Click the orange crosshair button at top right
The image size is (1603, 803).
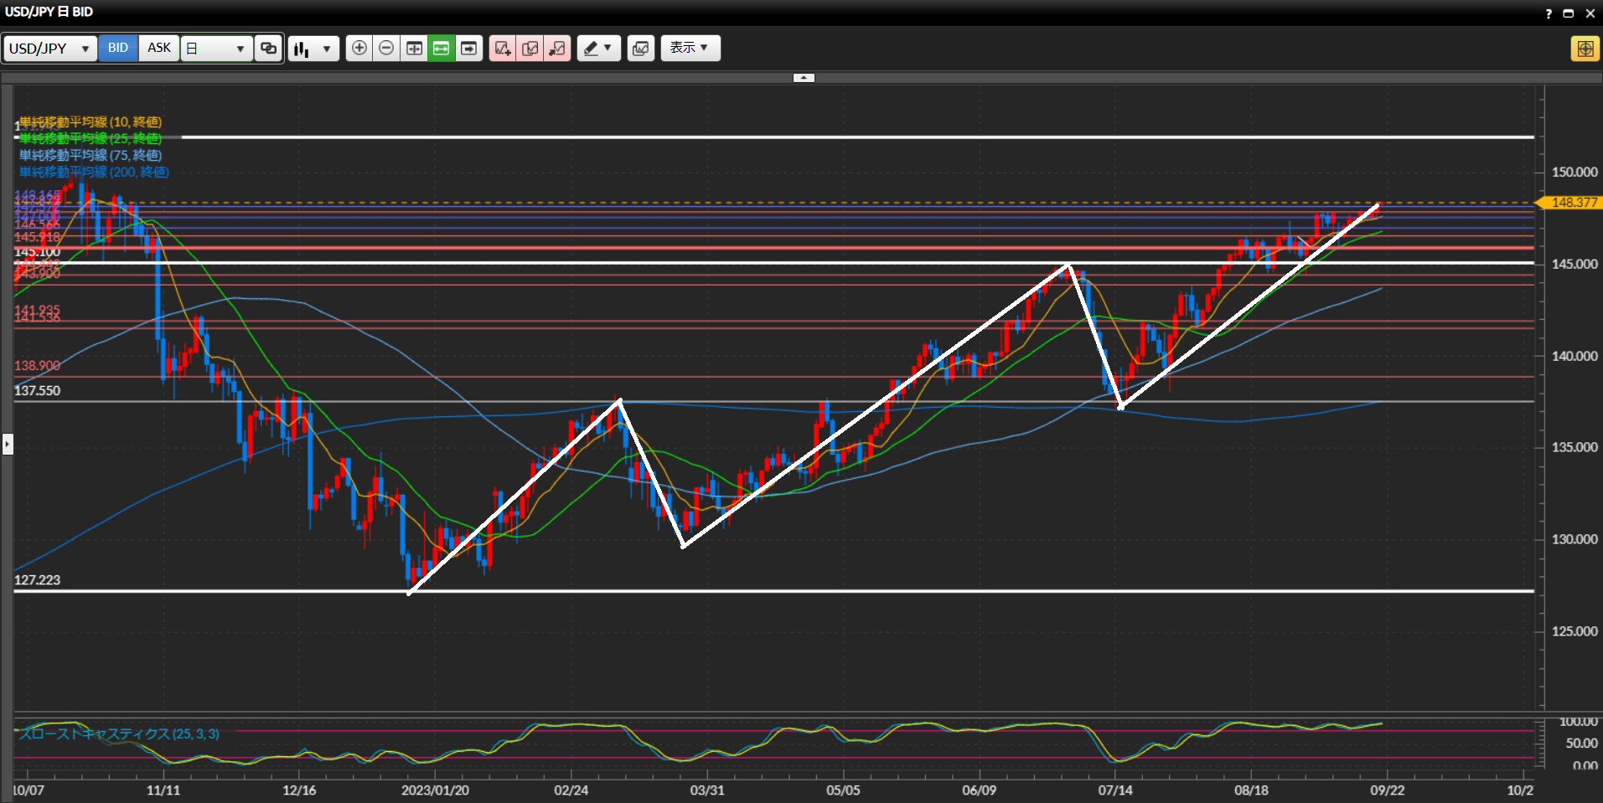tap(1585, 49)
